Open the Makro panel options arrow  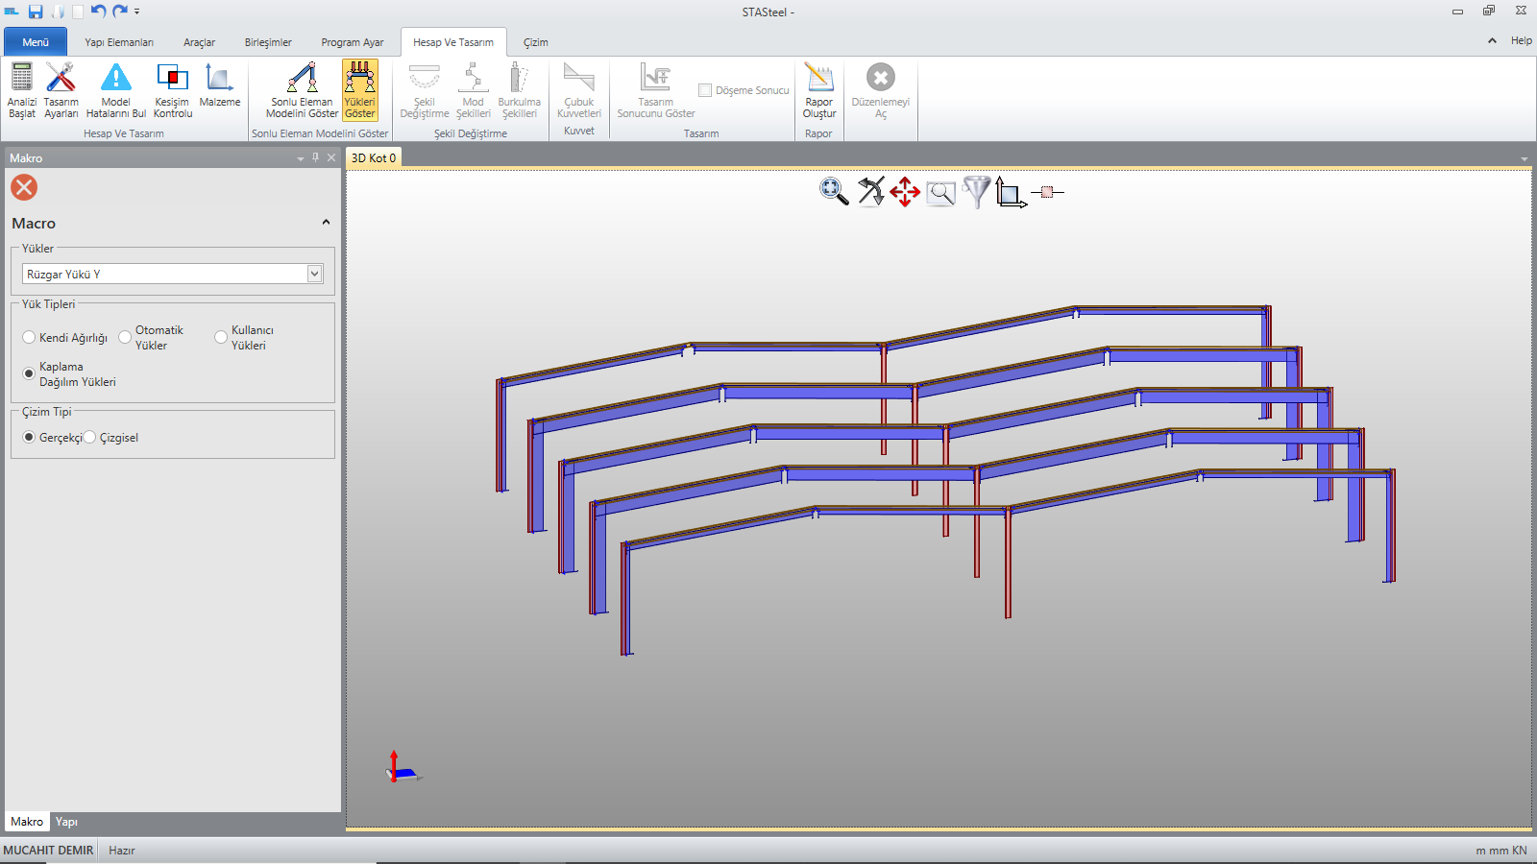pyautogui.click(x=301, y=158)
